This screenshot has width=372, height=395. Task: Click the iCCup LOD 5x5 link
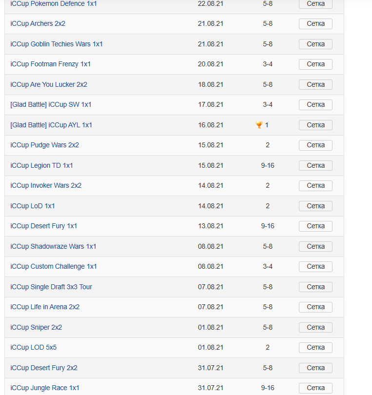tap(34, 347)
